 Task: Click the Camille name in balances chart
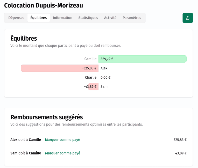click(90, 59)
